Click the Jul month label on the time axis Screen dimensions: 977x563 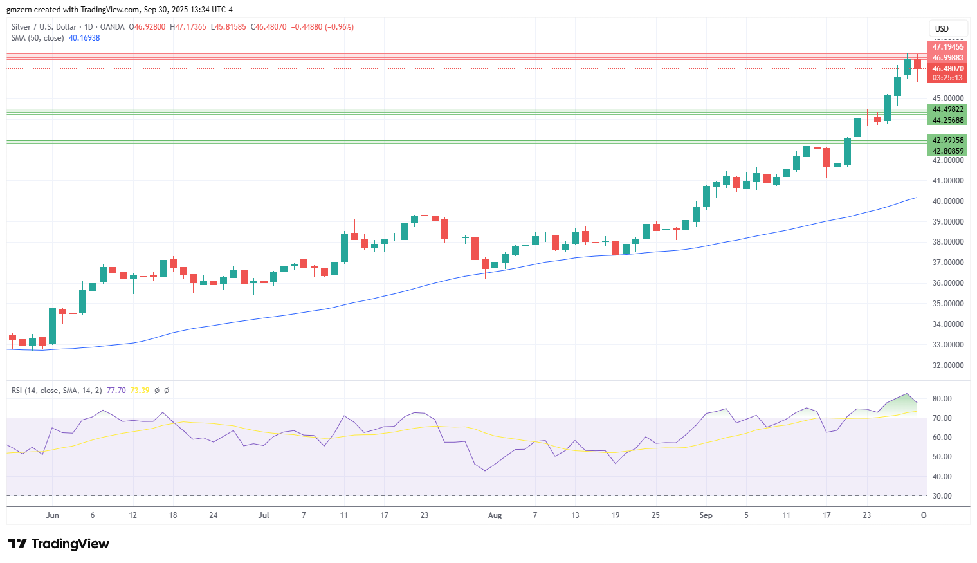264,515
